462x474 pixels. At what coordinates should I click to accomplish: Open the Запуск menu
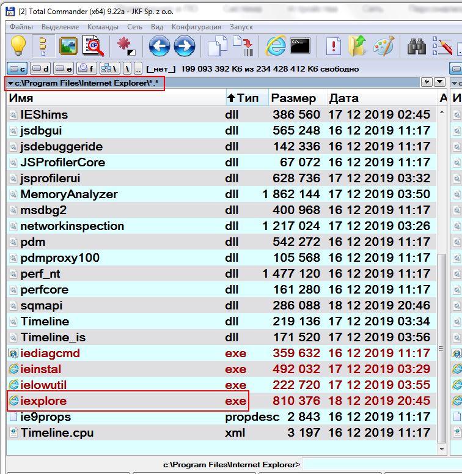[241, 27]
